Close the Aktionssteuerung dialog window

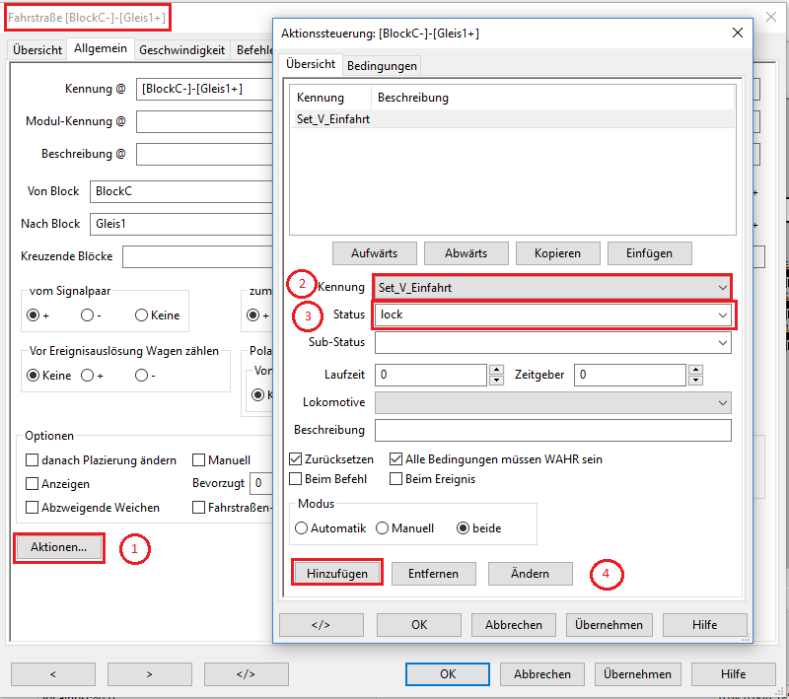737,34
